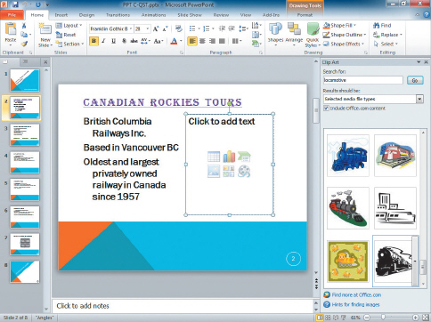The image size is (431, 322).
Task: Open Selected media file types dropdown
Action: (419, 99)
